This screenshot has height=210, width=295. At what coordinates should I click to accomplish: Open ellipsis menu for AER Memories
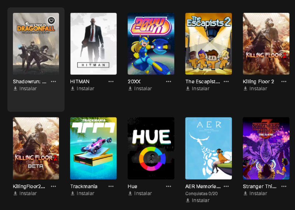(226, 186)
